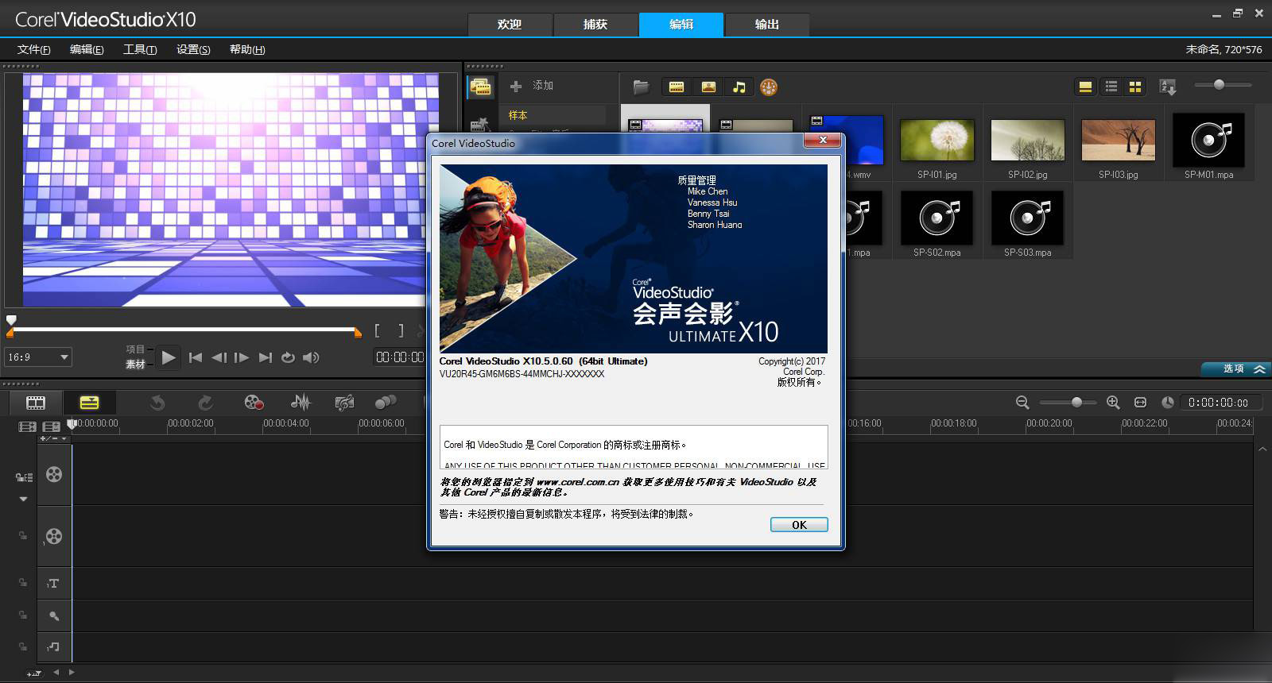Open the 编辑 menu

pyautogui.click(x=87, y=49)
